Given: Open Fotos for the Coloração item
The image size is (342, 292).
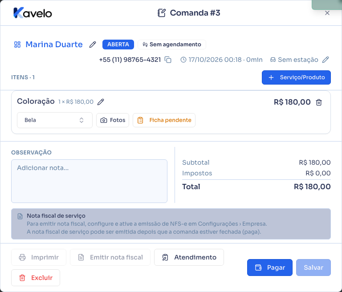Looking at the screenshot, I should coord(113,120).
